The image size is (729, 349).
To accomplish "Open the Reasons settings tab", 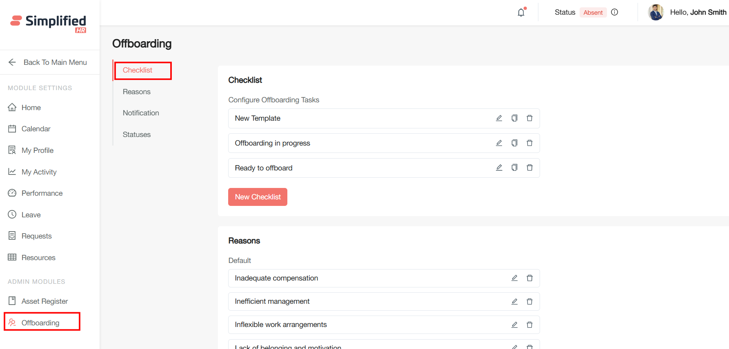I will tap(137, 92).
